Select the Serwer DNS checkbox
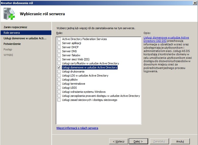Viewport: 198px width, 145px height. tap(59, 51)
